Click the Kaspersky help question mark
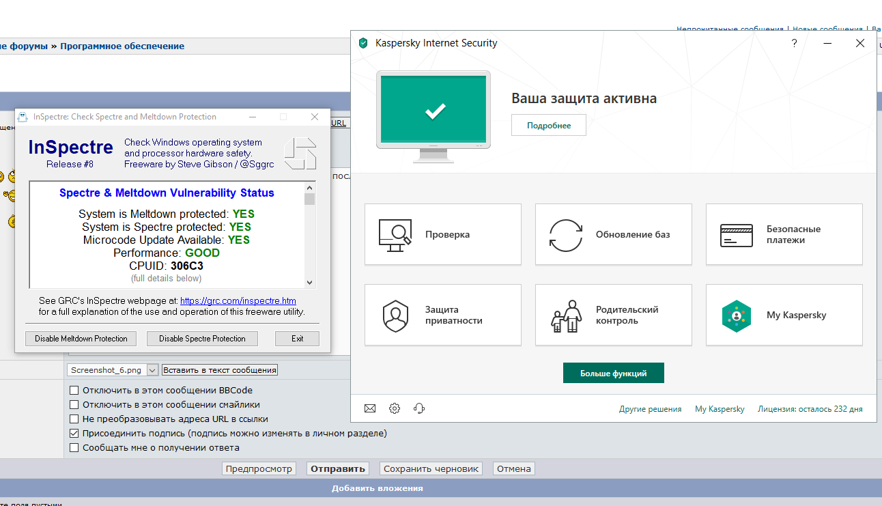Image resolution: width=882 pixels, height=506 pixels. tap(794, 43)
